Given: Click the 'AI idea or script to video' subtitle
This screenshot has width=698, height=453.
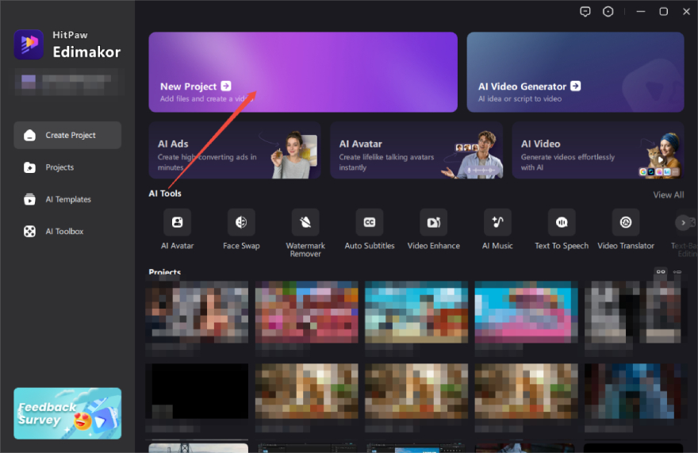Looking at the screenshot, I should coord(520,99).
